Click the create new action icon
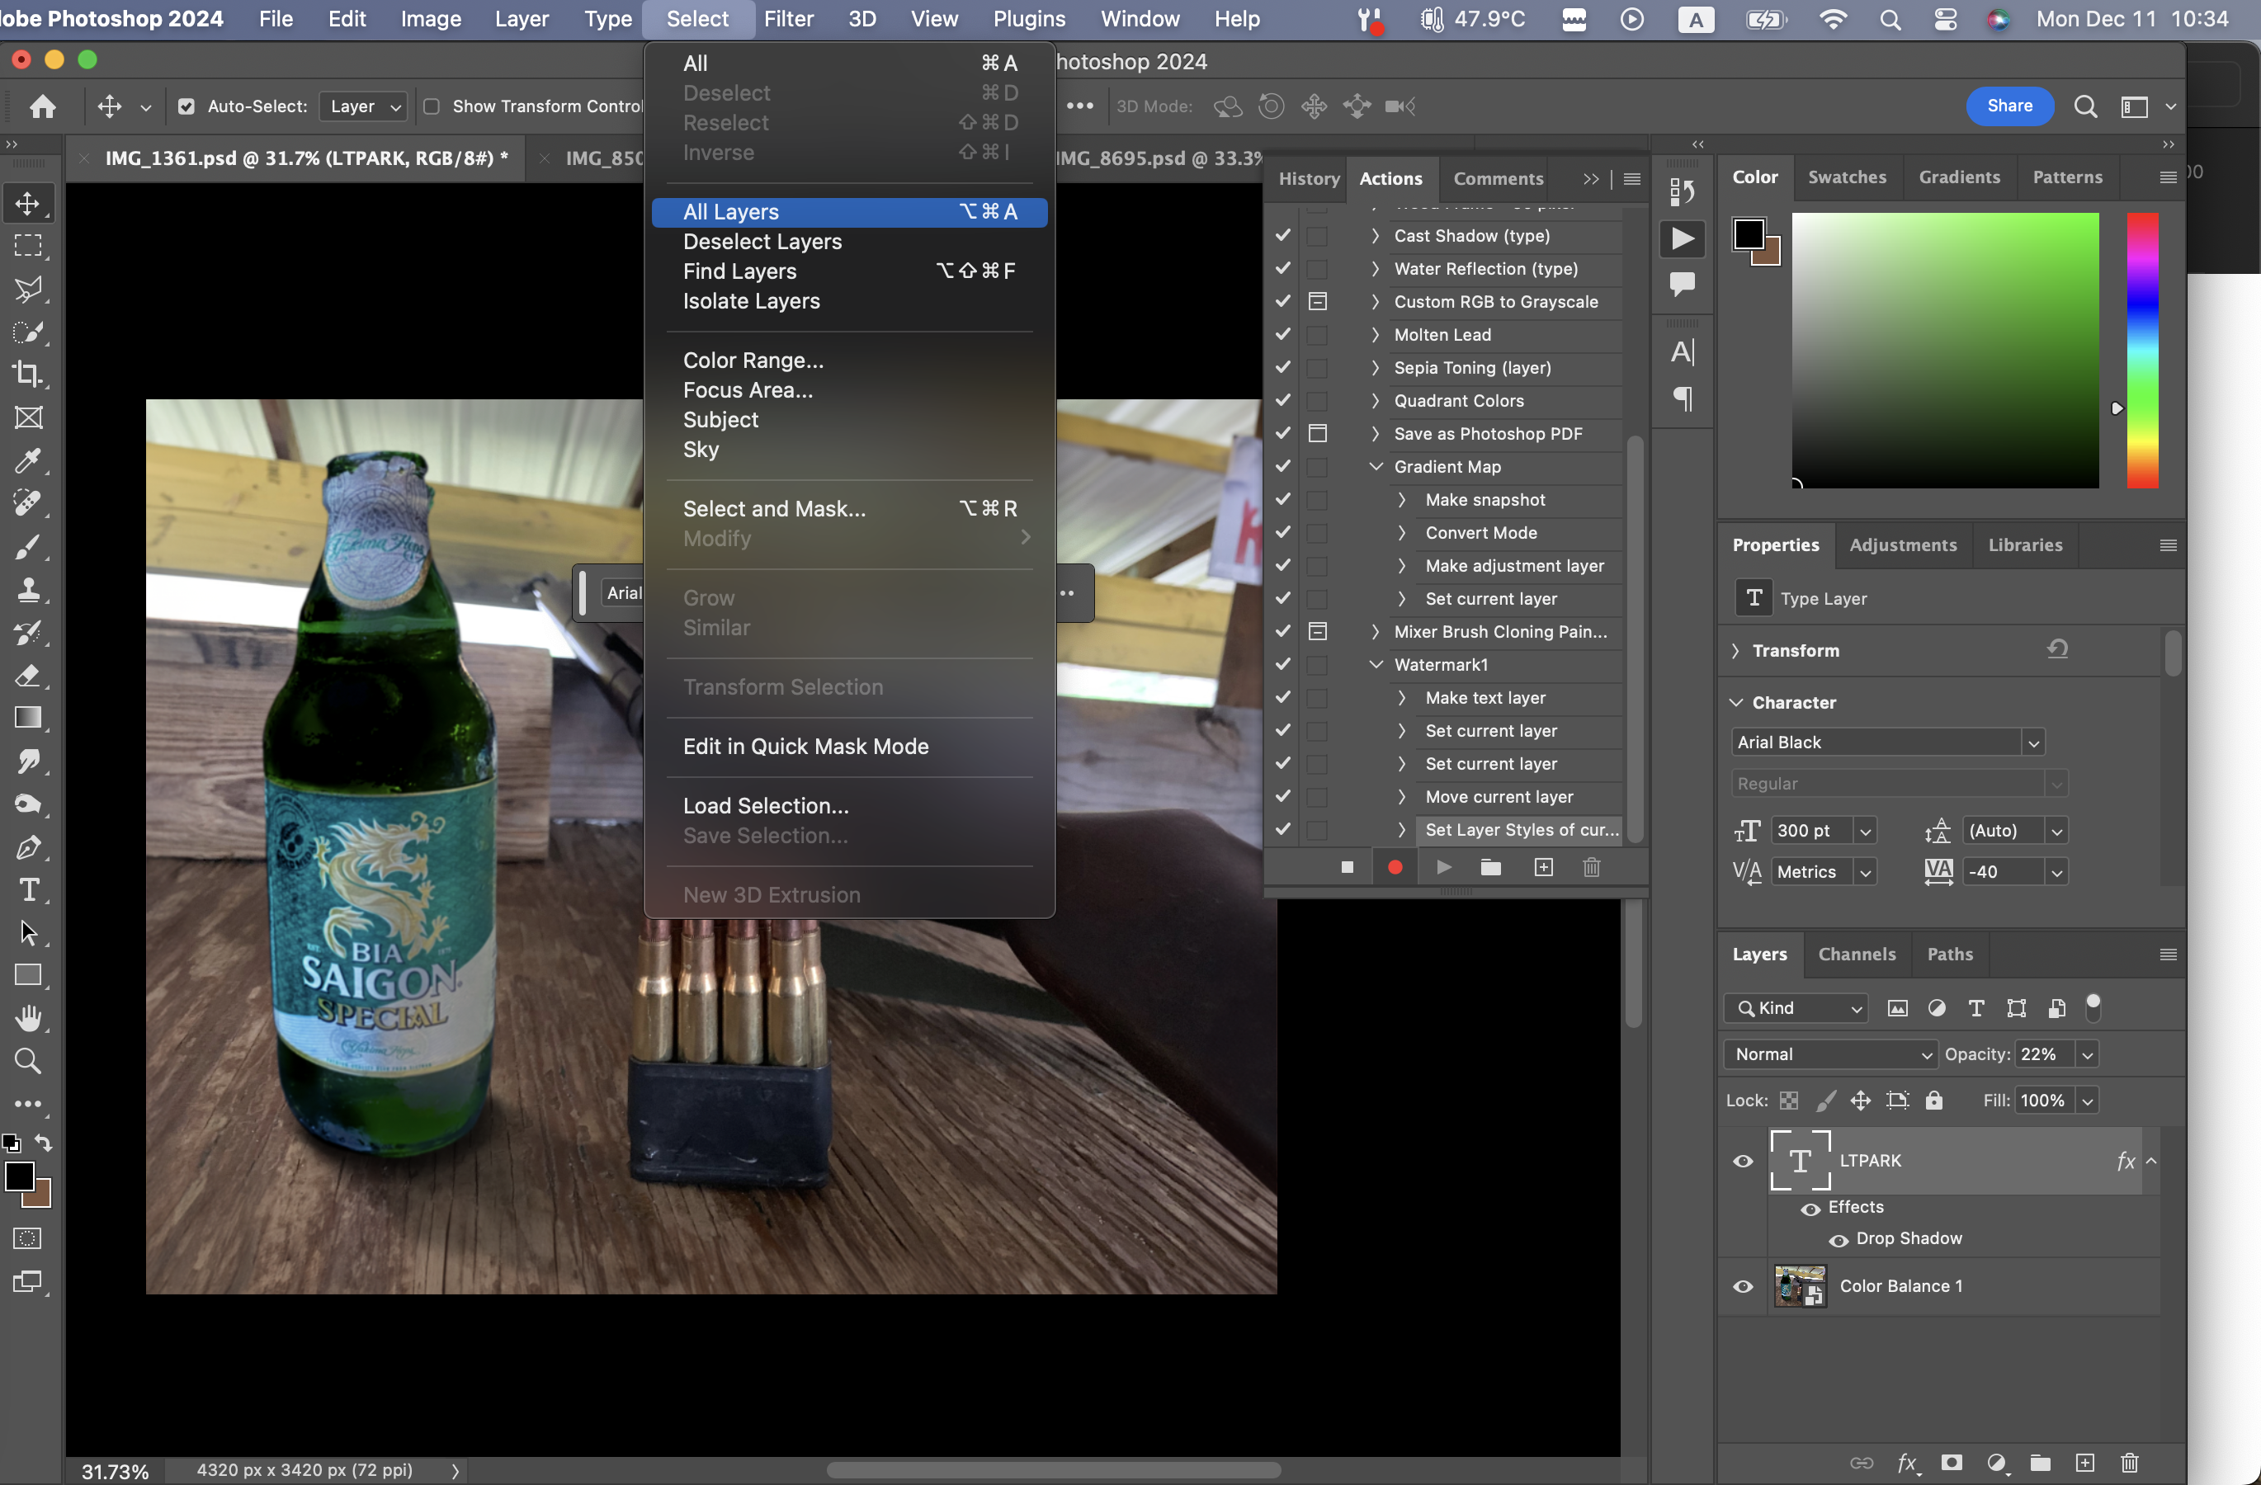2261x1485 pixels. 1543,867
